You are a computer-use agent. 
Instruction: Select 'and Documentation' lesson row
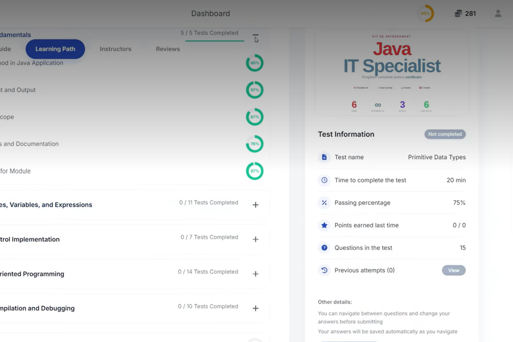pyautogui.click(x=30, y=144)
